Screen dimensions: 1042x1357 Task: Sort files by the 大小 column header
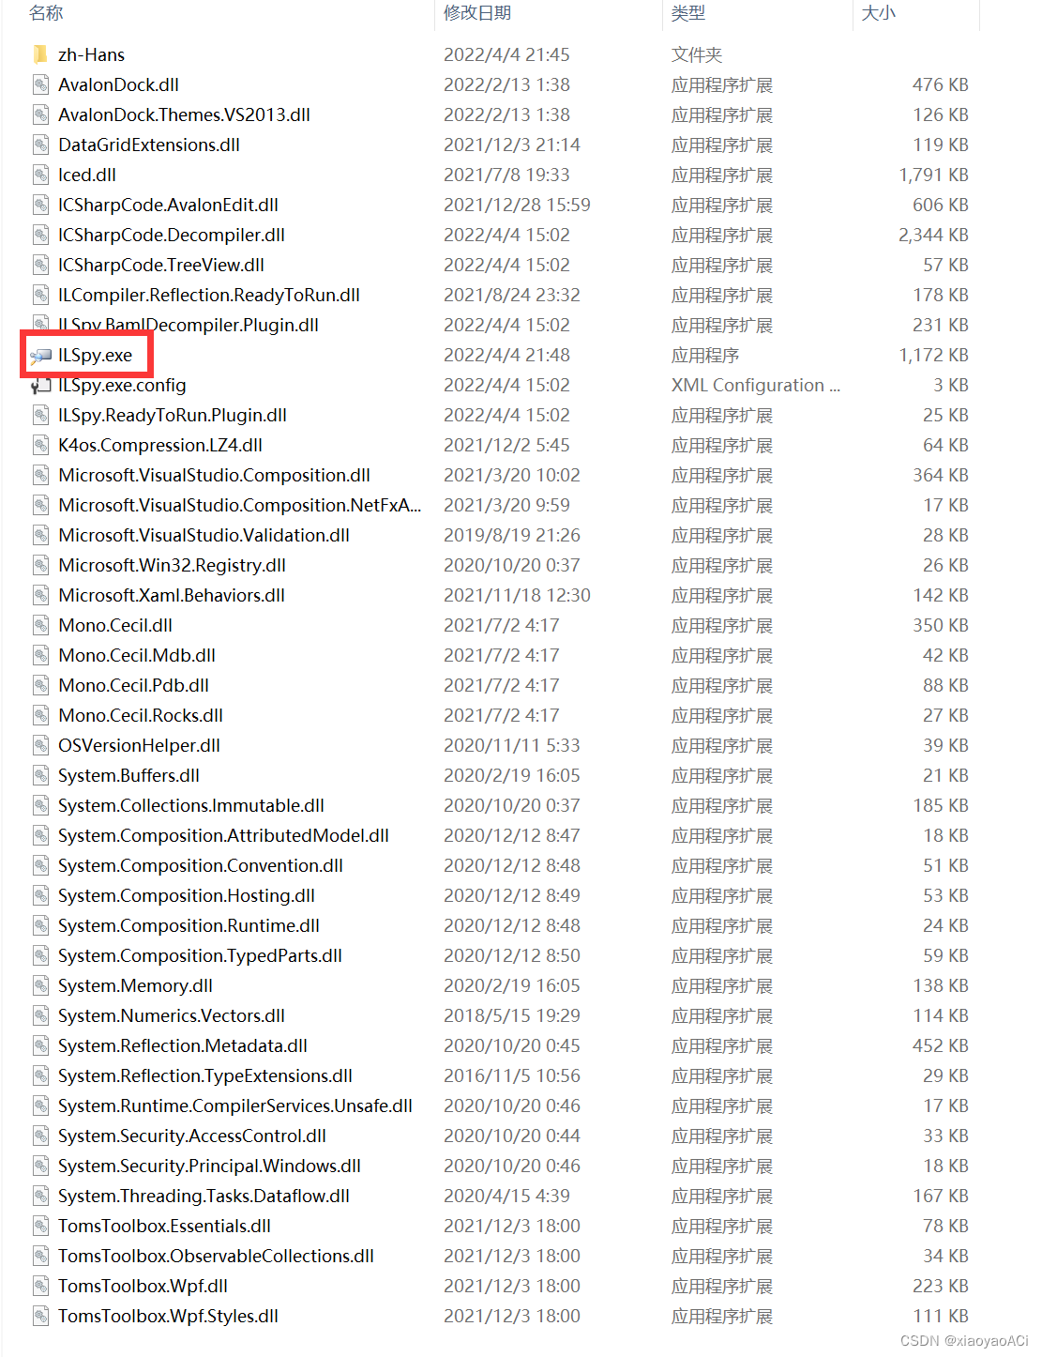pyautogui.click(x=879, y=13)
